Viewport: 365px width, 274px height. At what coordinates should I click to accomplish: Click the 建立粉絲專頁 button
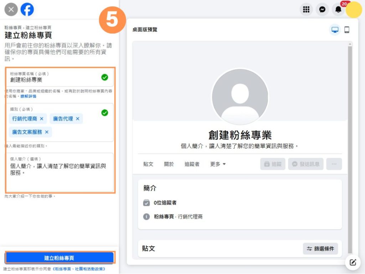coord(59,258)
